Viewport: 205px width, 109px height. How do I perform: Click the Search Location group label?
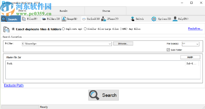12,37
